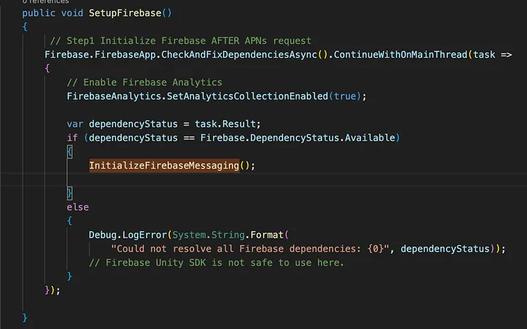Screen dimensions: 527x329
Task: Click the "if" keyword
Action: pos(72,137)
